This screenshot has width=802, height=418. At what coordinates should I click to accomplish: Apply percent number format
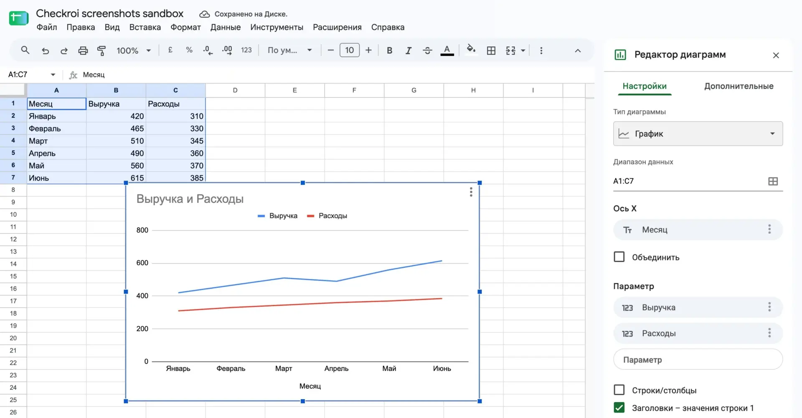[x=189, y=50]
